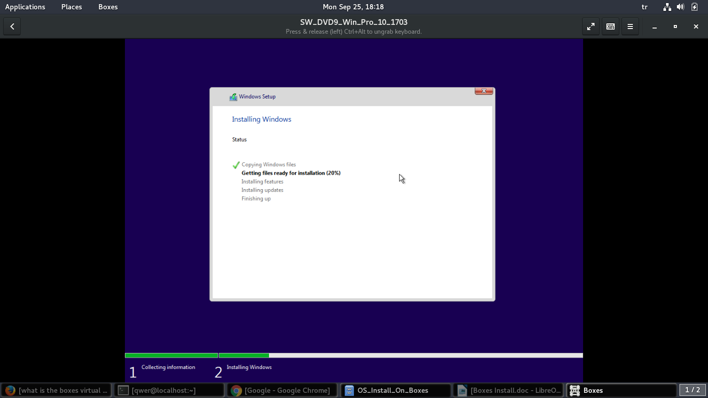Open the Applications menu
Image resolution: width=708 pixels, height=398 pixels.
click(25, 7)
